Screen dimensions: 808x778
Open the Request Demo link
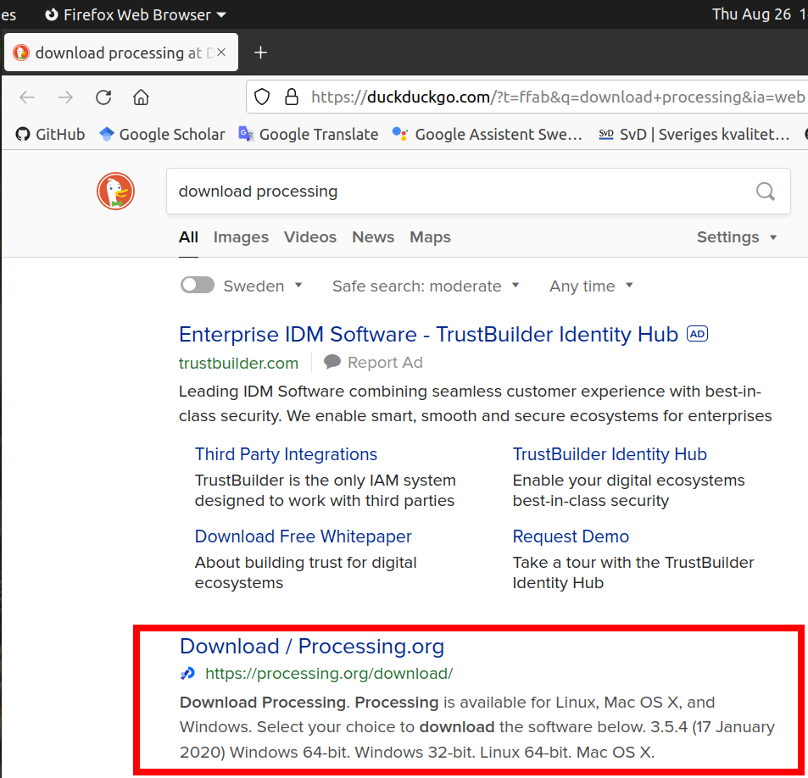(x=571, y=536)
